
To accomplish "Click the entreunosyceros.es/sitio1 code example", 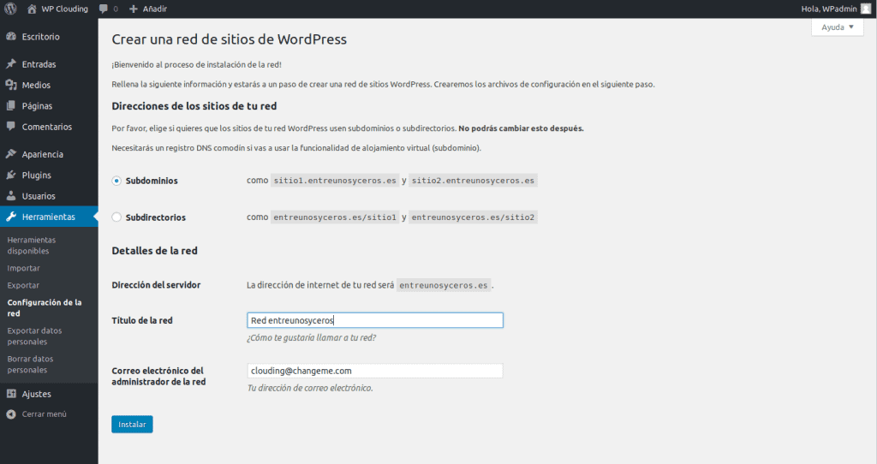I will [x=335, y=217].
